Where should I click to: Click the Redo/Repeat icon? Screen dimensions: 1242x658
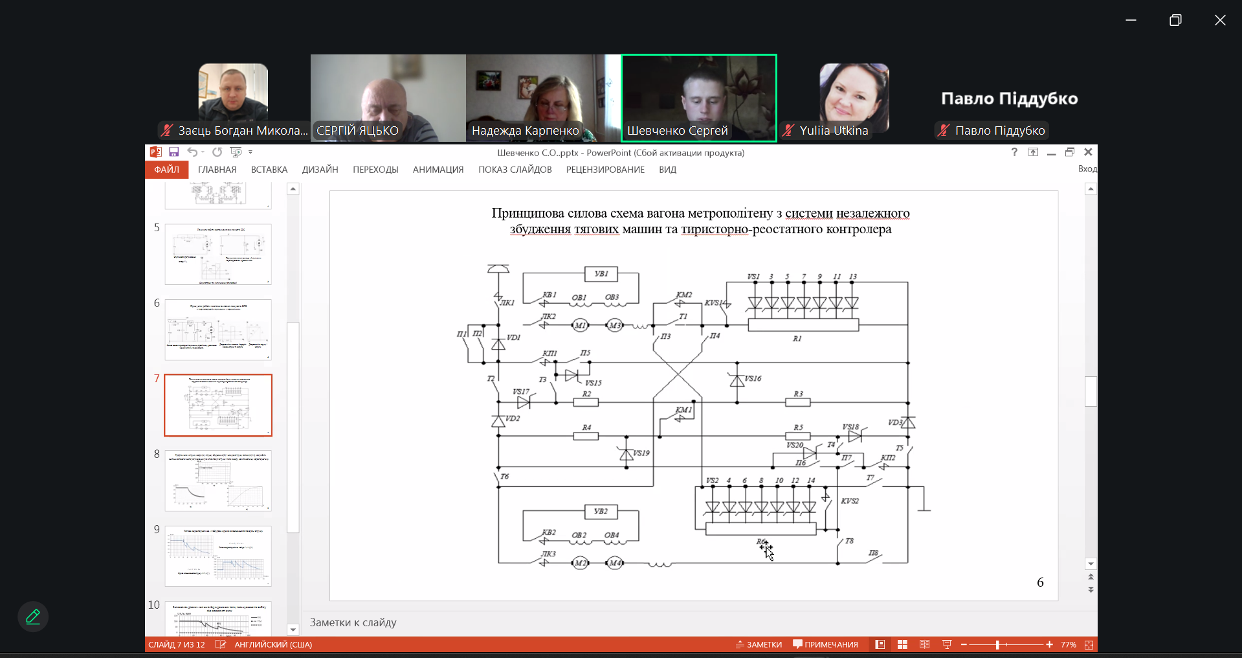(217, 152)
